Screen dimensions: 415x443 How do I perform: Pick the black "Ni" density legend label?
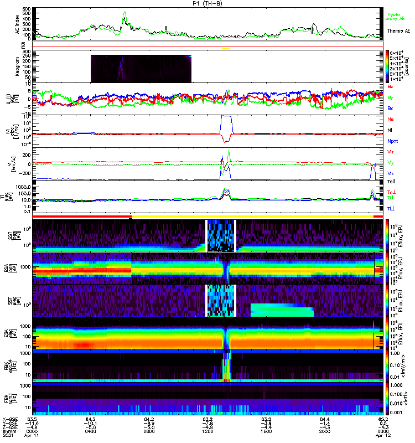point(390,130)
